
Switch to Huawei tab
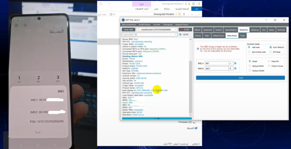pos(219,30)
